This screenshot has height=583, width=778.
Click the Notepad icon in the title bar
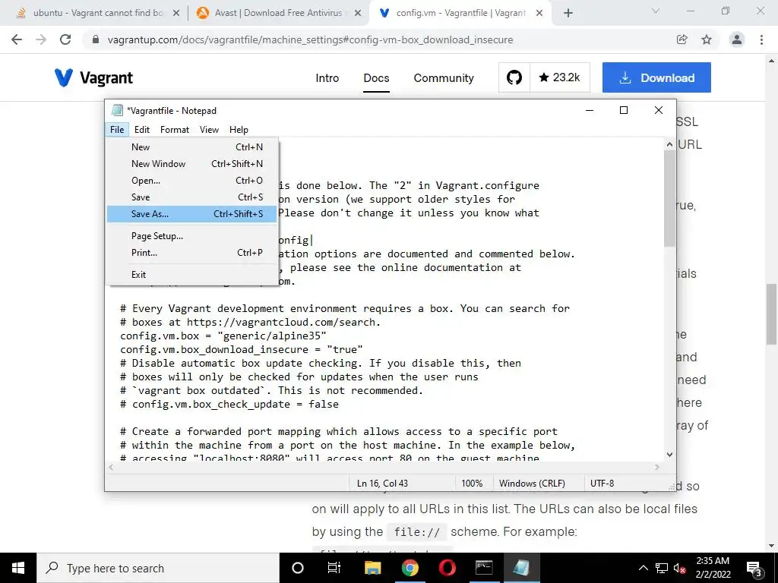[x=117, y=110]
